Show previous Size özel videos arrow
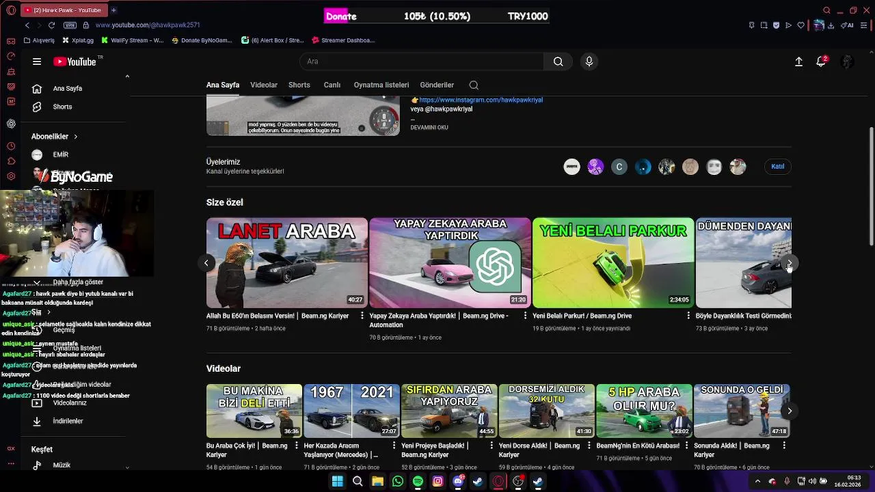This screenshot has width=875, height=492. pyautogui.click(x=206, y=263)
